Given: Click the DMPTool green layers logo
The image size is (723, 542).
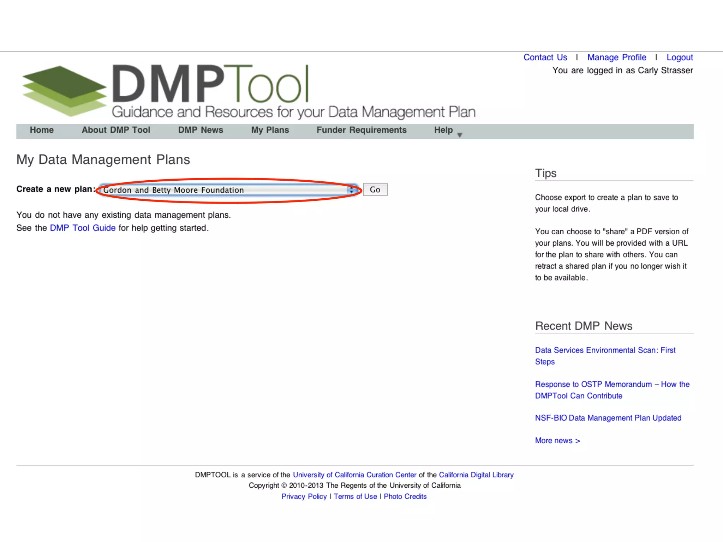Looking at the screenshot, I should click(64, 91).
